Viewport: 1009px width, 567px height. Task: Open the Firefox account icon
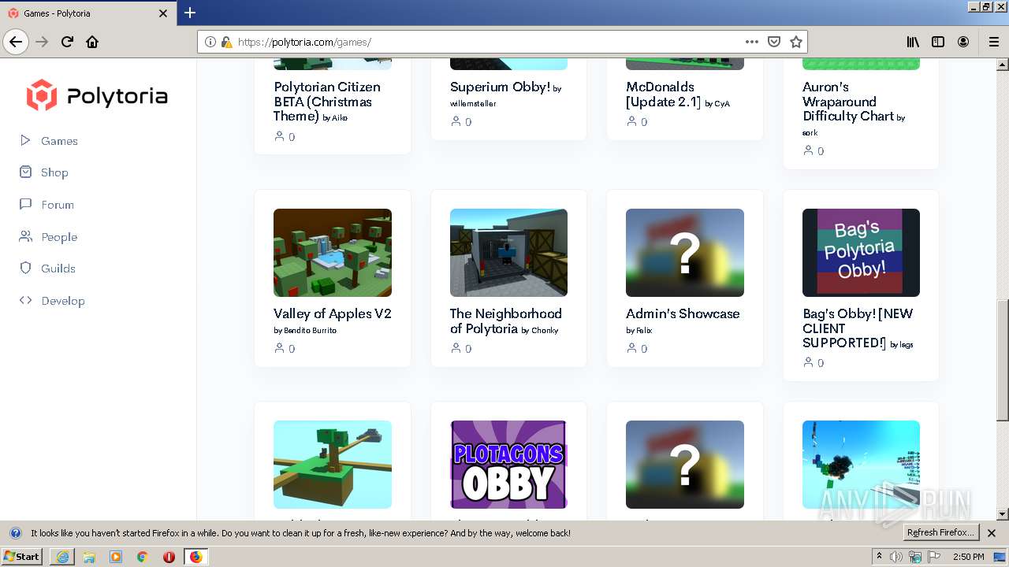click(x=963, y=42)
